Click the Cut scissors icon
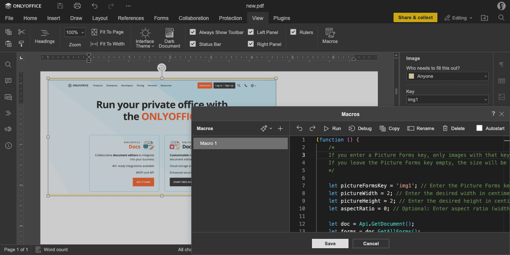Viewport: 510px width, 255px height. 22,32
